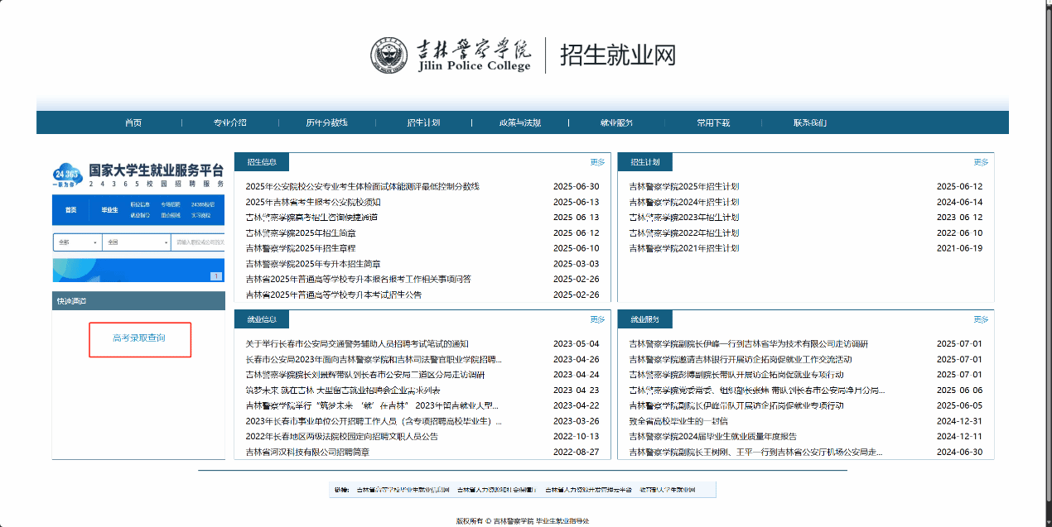Open the 联系我们 navigation item
The image size is (1052, 527).
click(810, 122)
